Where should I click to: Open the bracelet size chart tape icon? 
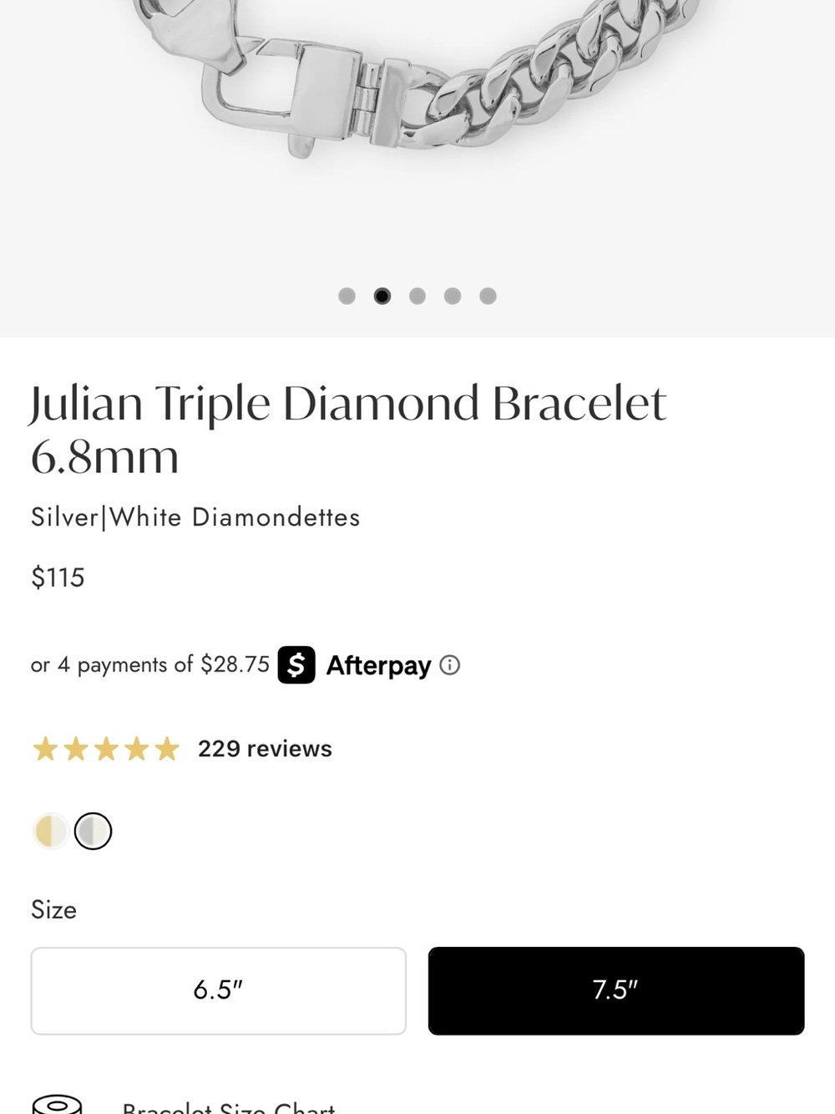[x=57, y=1104]
